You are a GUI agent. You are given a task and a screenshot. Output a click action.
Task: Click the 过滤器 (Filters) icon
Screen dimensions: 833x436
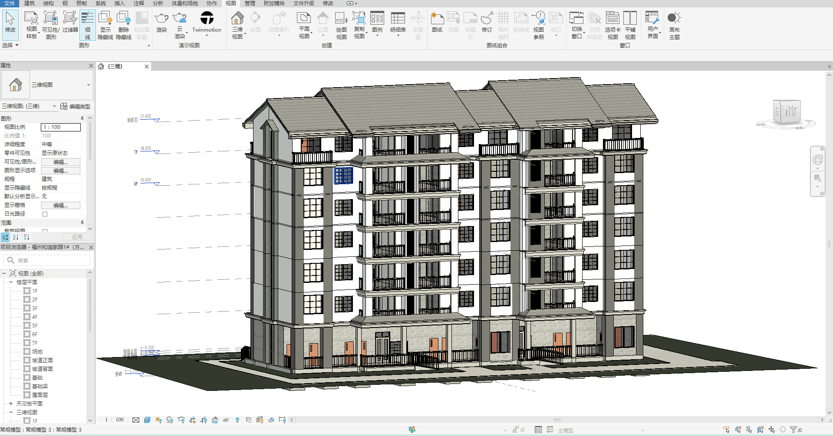tap(70, 22)
